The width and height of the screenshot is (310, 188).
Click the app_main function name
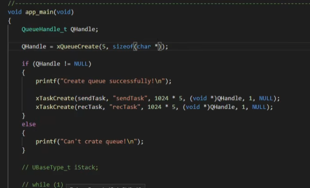40,12
